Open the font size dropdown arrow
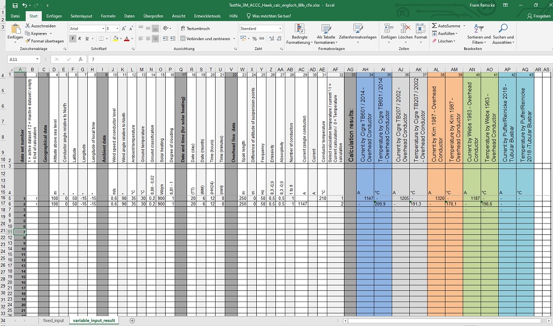The width and height of the screenshot is (553, 326). point(117,28)
